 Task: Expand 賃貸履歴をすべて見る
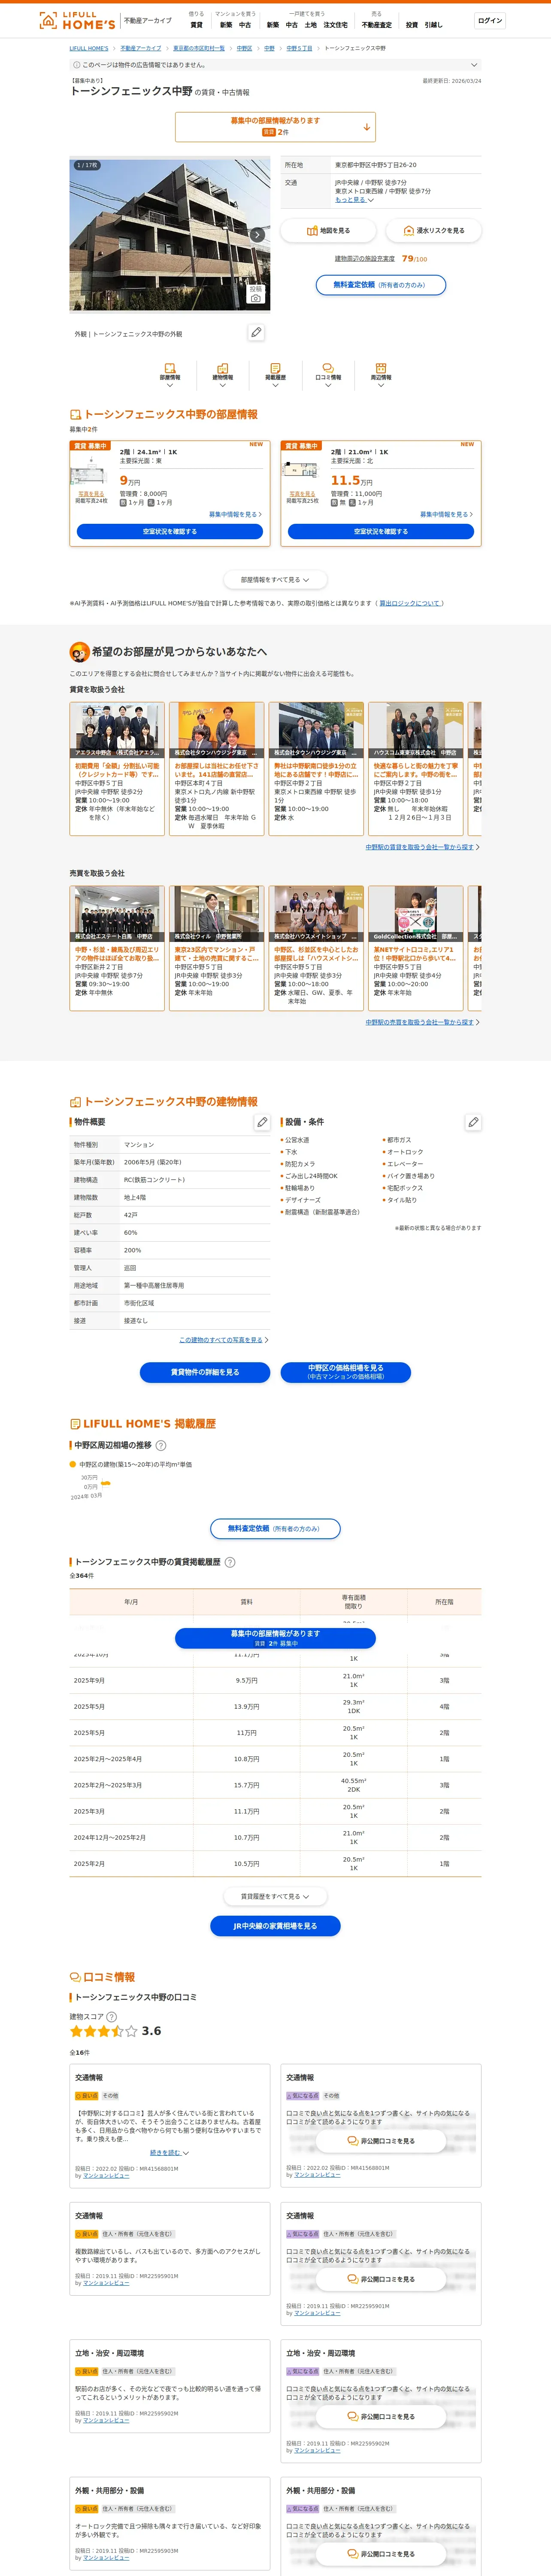(x=275, y=1896)
